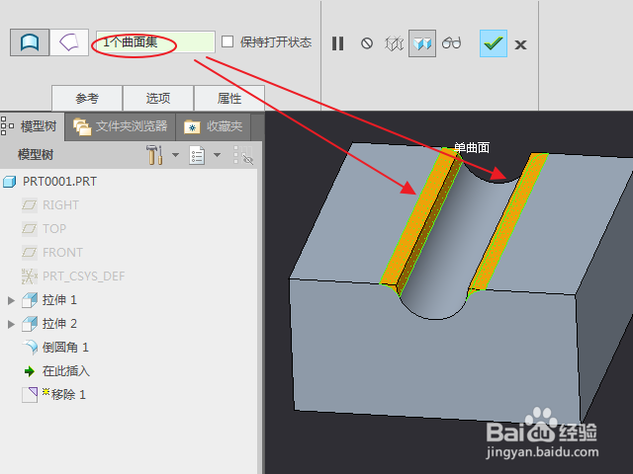Select 拉伸 2 in the tree
633x474 pixels.
59,324
